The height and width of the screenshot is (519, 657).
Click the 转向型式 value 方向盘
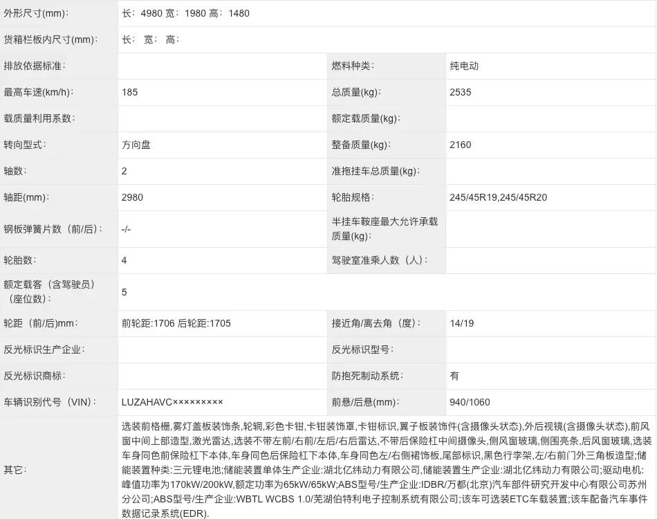coord(136,145)
